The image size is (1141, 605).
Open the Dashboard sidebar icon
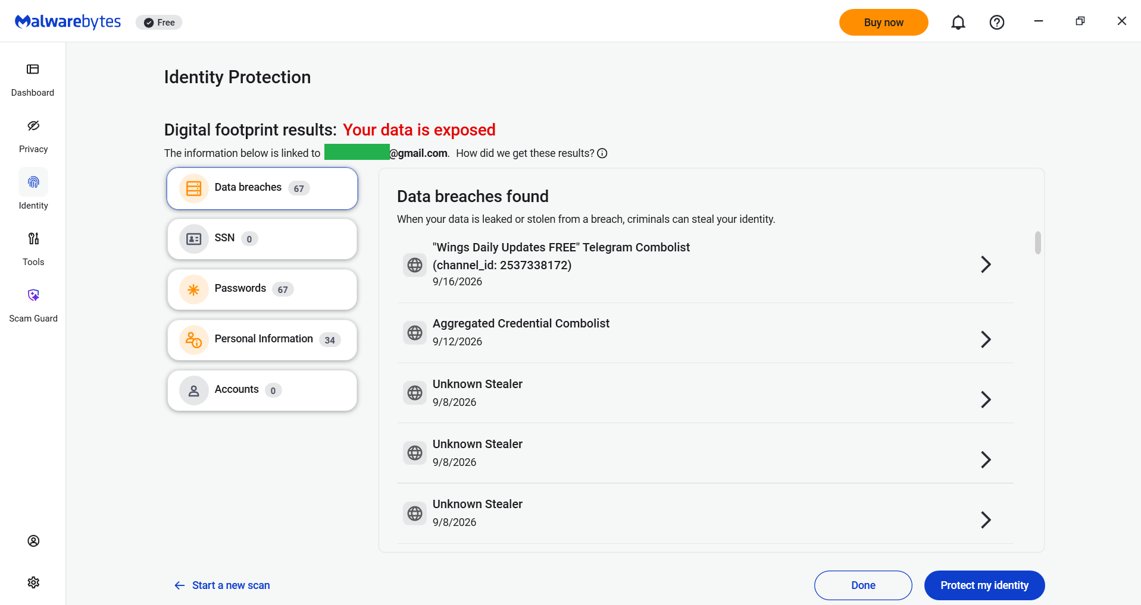33,70
